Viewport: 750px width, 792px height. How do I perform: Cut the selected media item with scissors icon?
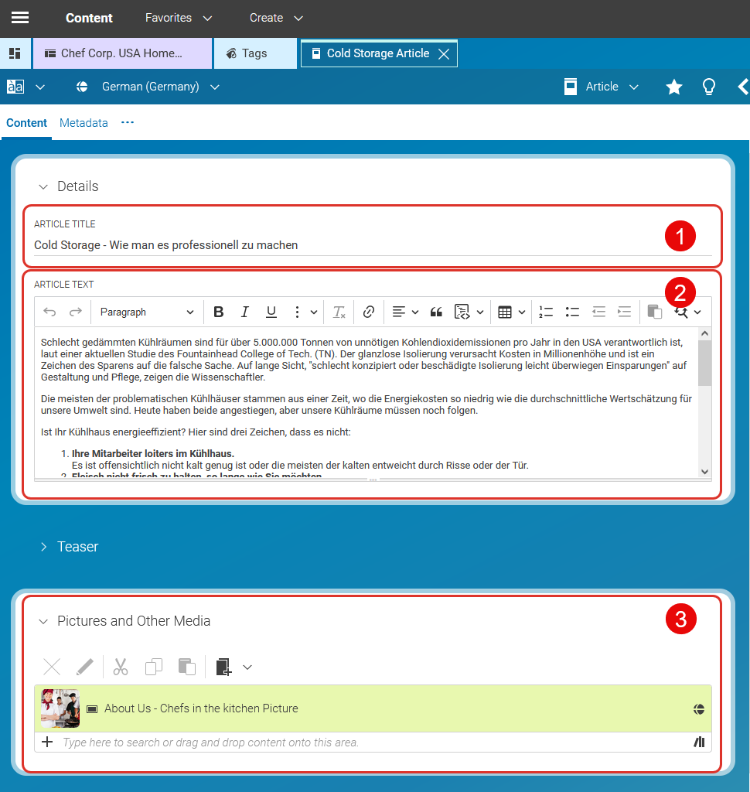pyautogui.click(x=120, y=666)
